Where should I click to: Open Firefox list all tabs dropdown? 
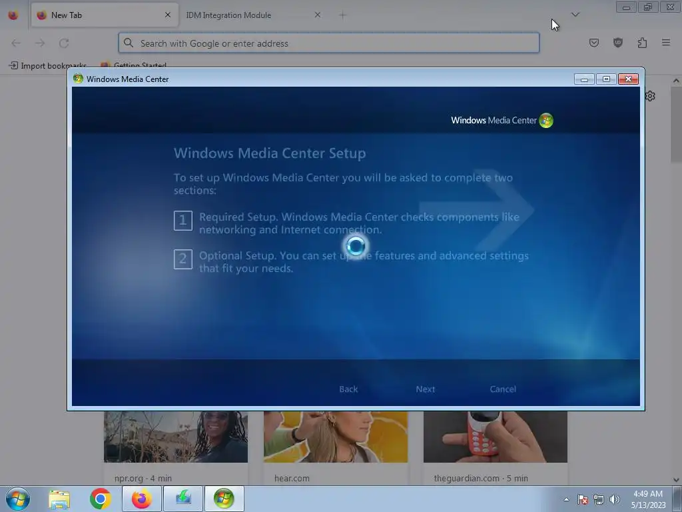pos(575,15)
